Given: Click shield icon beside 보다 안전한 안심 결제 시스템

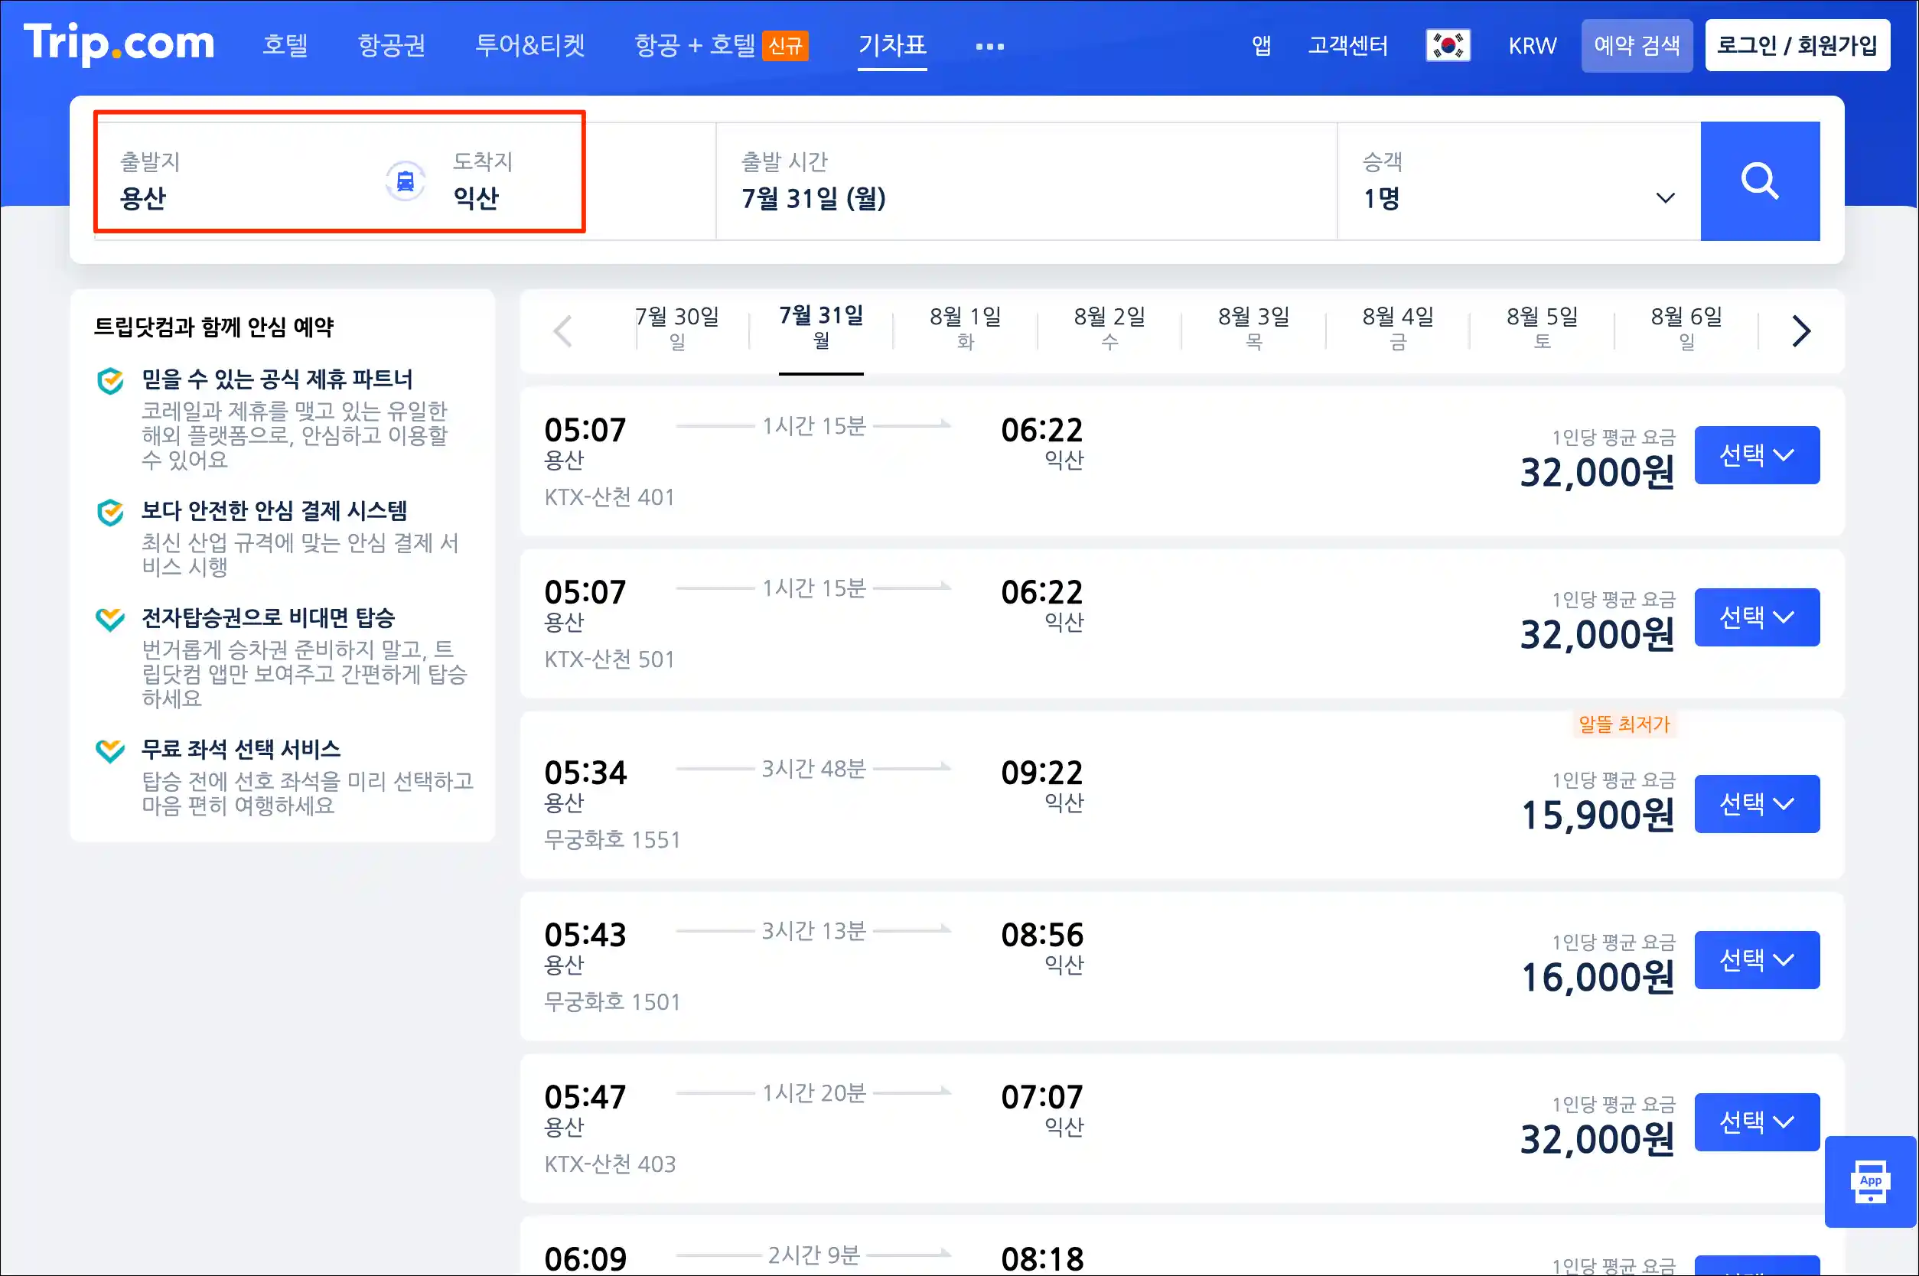Looking at the screenshot, I should click(x=110, y=512).
